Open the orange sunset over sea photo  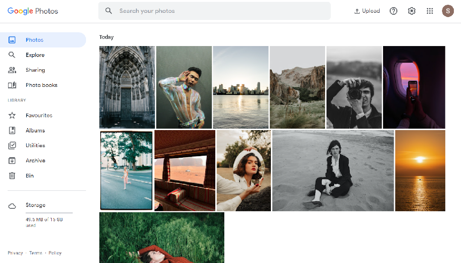[420, 170]
